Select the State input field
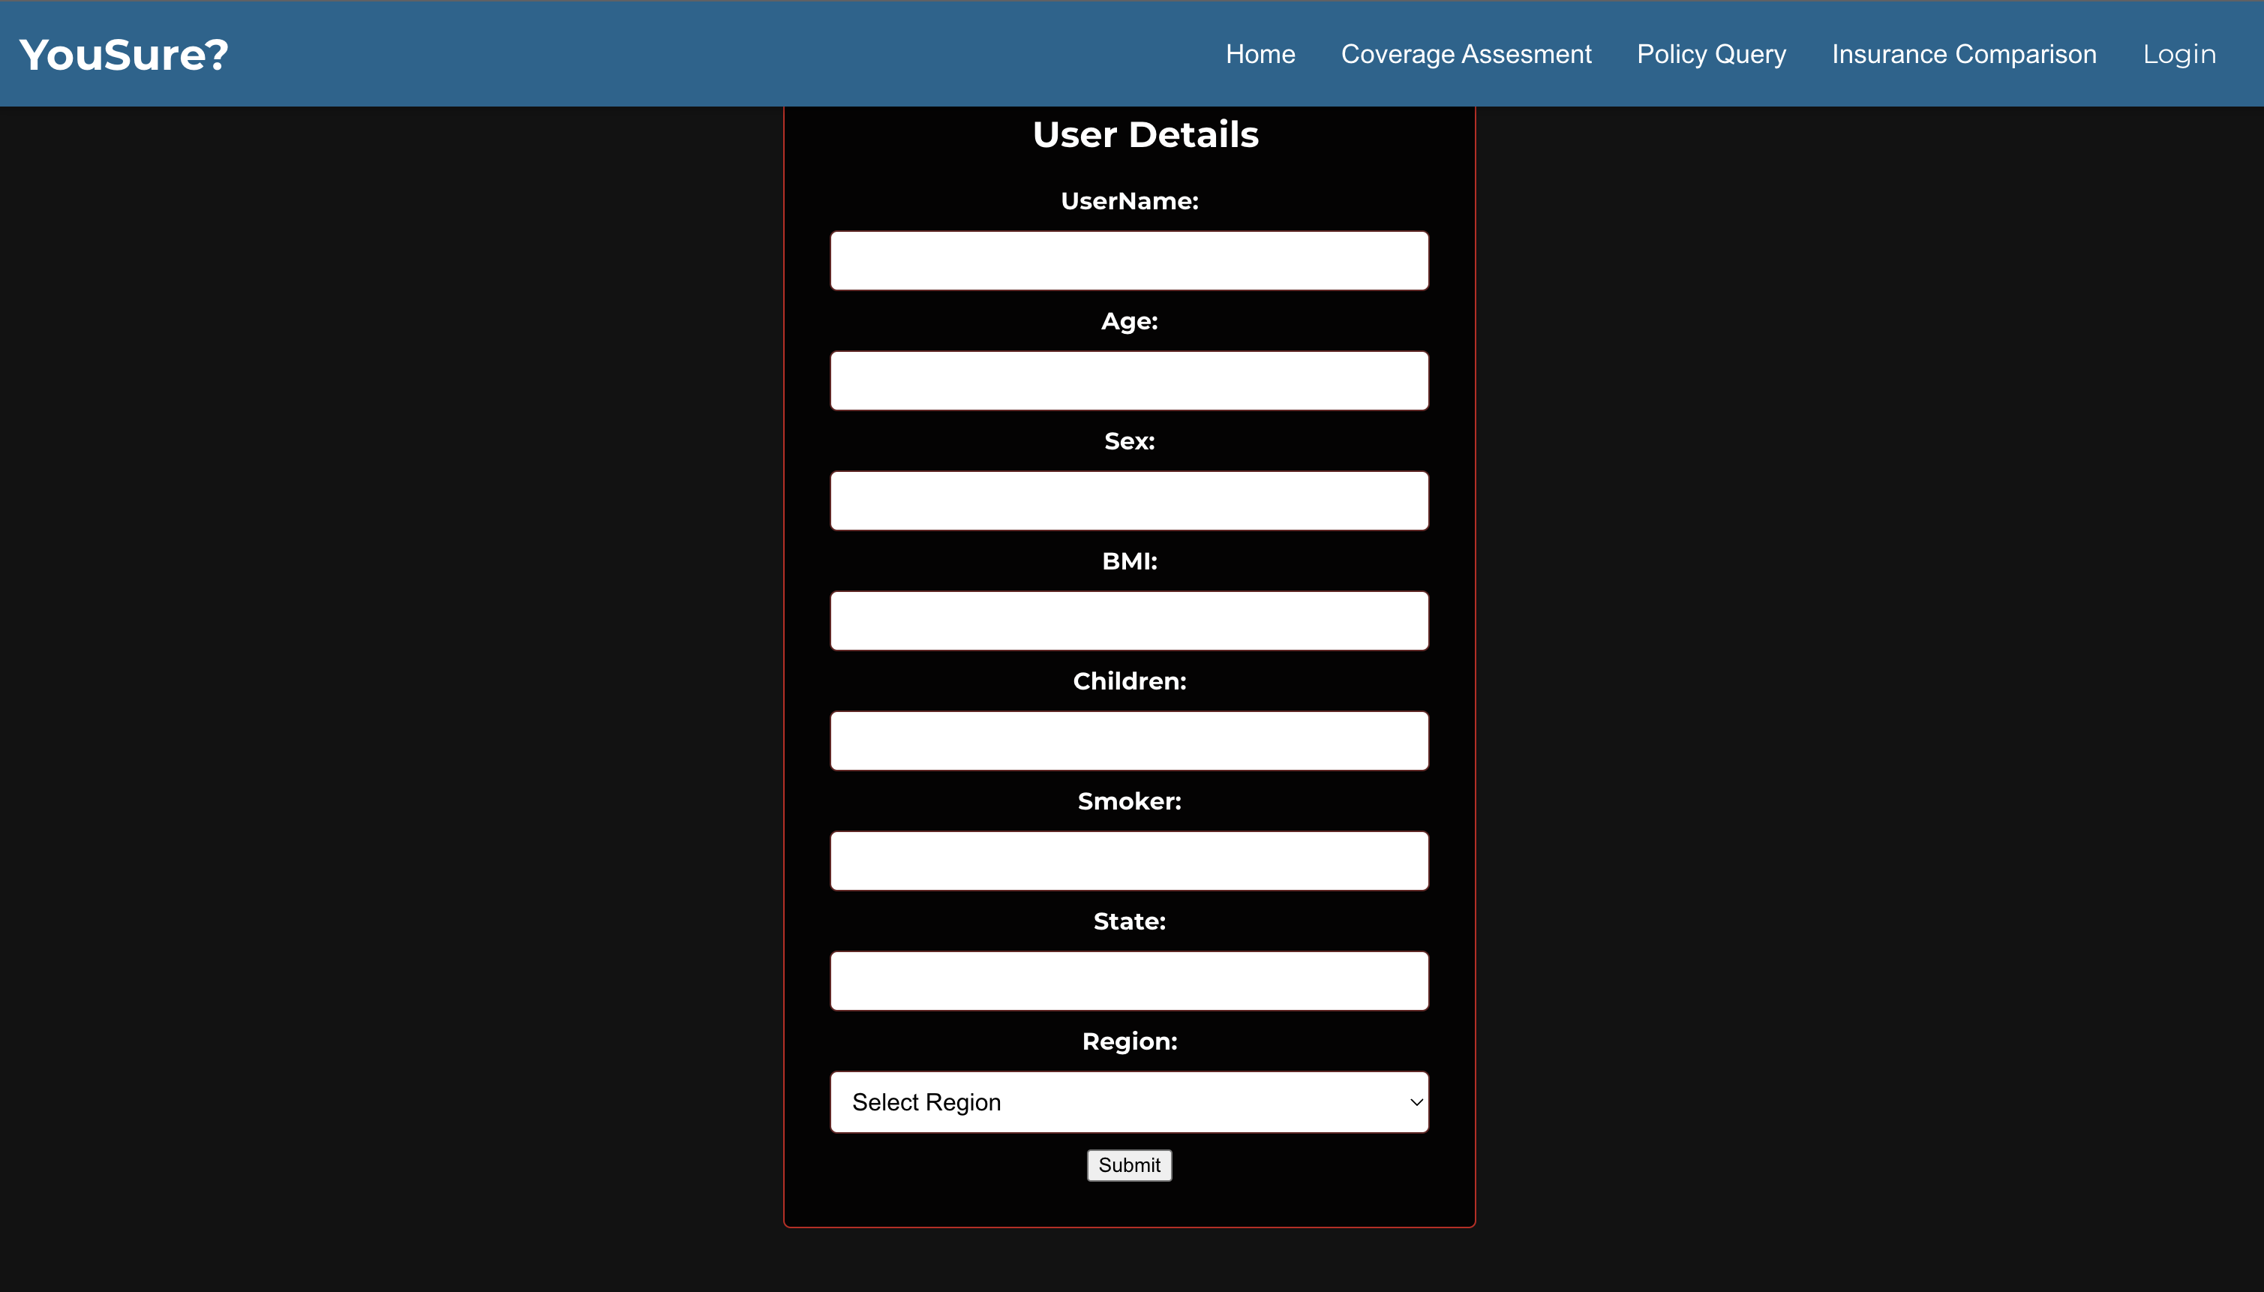 click(1128, 981)
